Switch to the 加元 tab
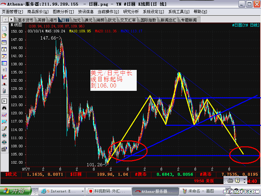 point(77,20)
